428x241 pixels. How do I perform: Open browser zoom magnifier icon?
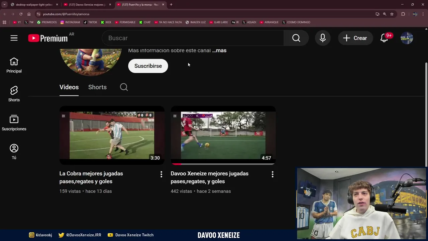(x=385, y=14)
